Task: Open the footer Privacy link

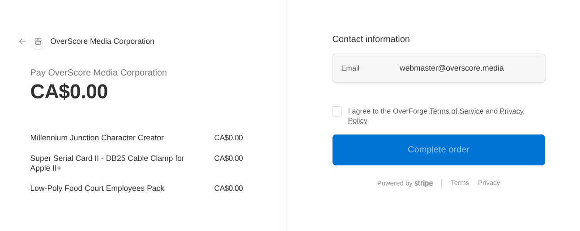Action: pos(489,183)
